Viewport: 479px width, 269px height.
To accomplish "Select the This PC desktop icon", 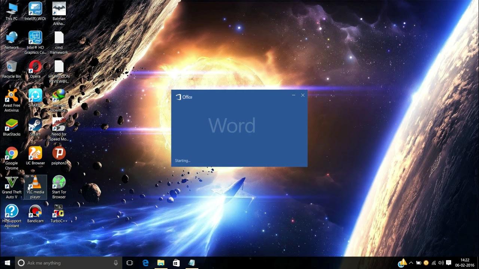I will tap(12, 11).
